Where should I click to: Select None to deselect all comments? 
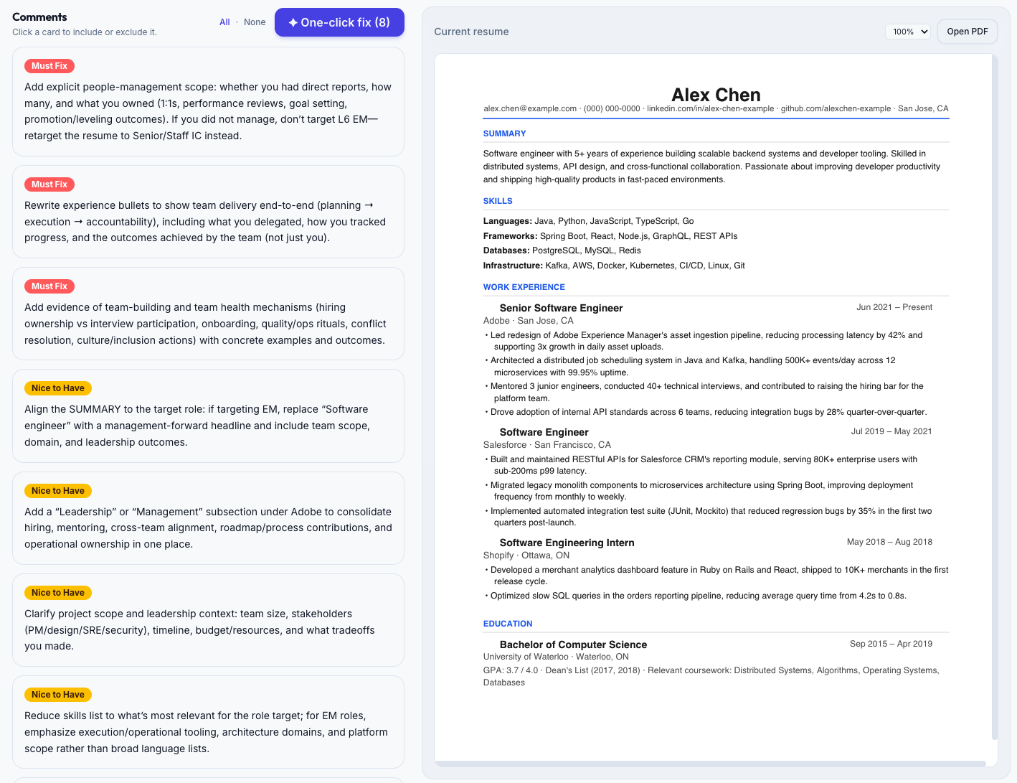tap(255, 22)
